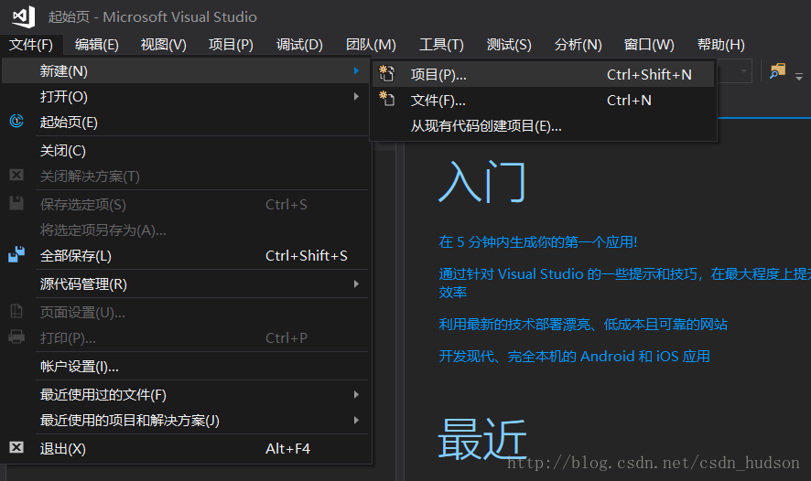The image size is (811, 481).
Task: Select 退出(X) menu item
Action: tap(186, 448)
